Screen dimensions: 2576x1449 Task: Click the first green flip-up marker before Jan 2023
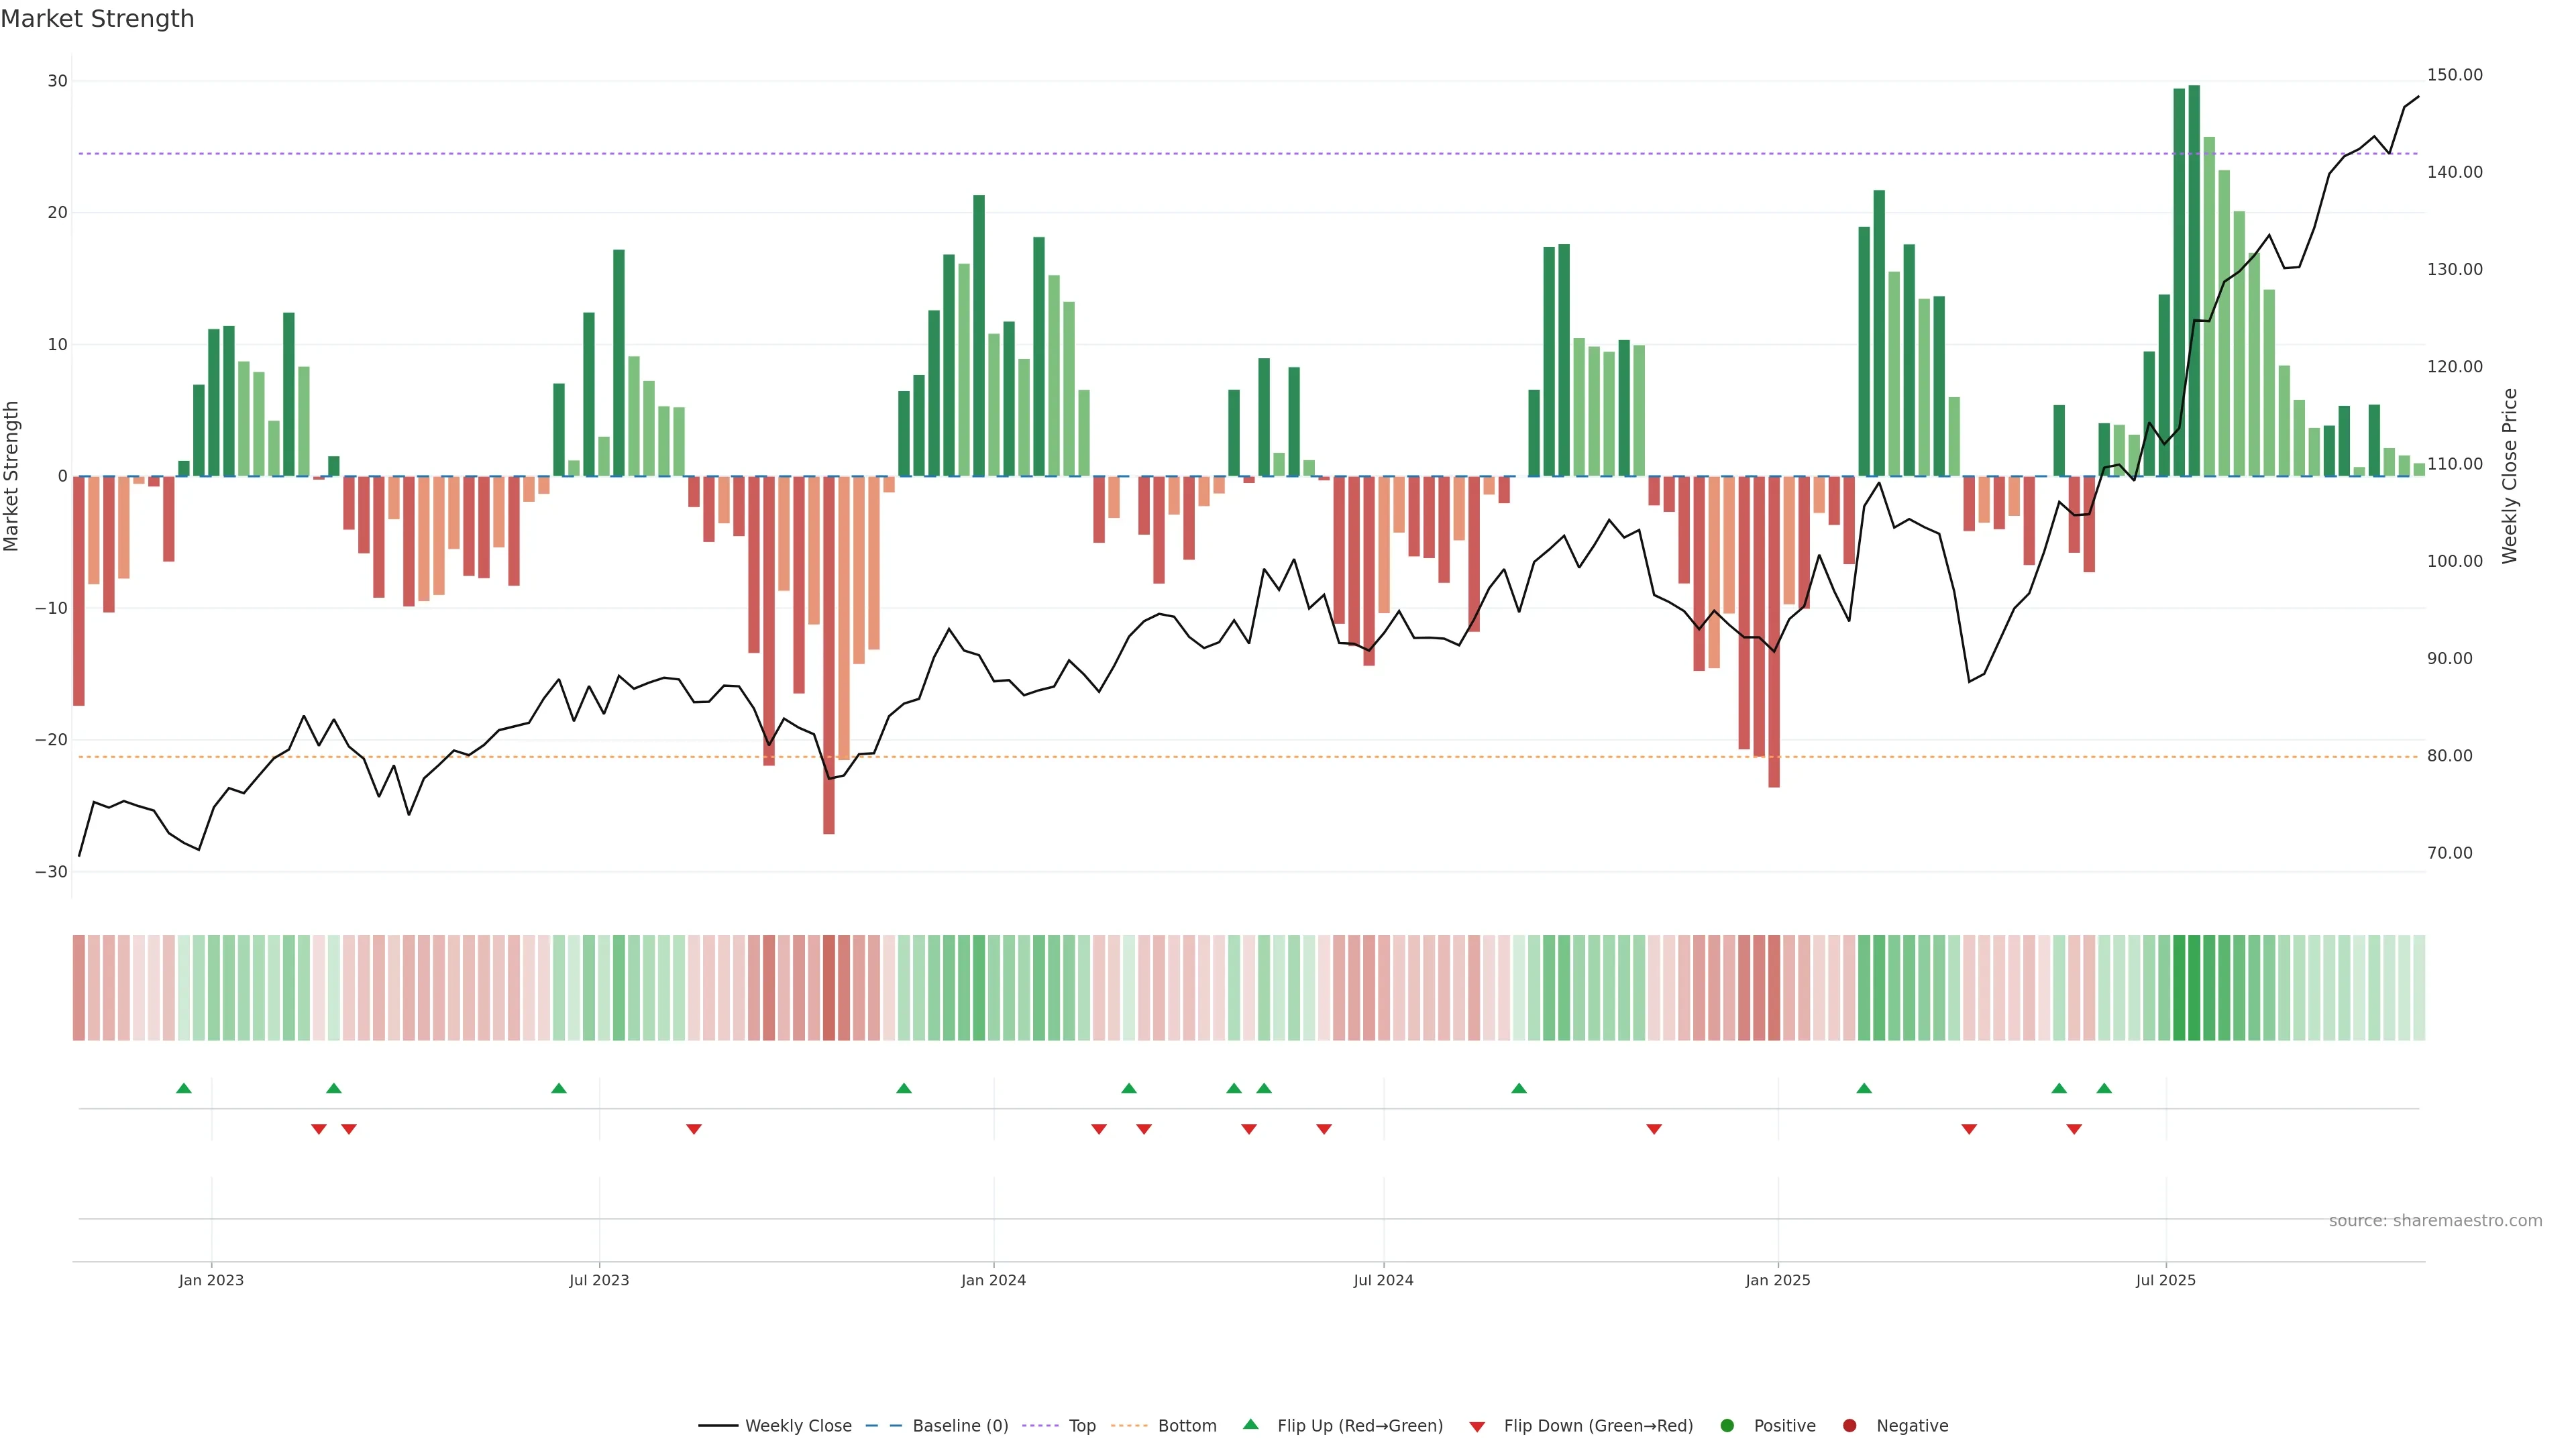[184, 1088]
